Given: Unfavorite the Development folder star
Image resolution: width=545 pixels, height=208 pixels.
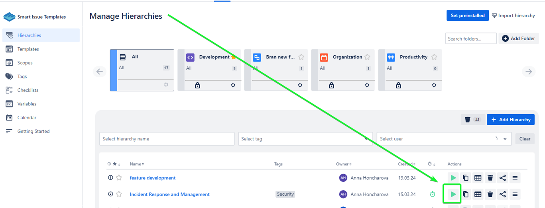Looking at the screenshot, I should 234,57.
